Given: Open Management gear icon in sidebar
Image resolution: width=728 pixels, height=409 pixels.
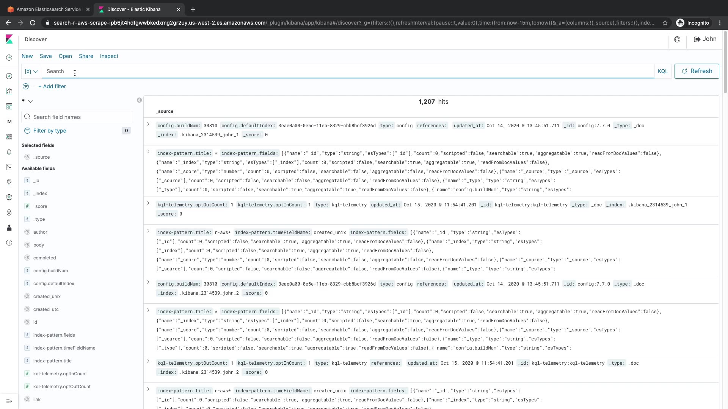Looking at the screenshot, I should (9, 197).
